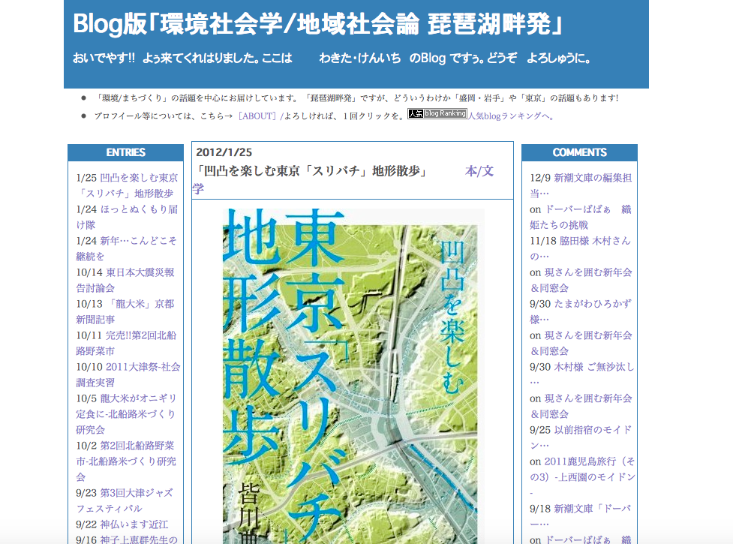Open entry 10/14 東日本大震災報告討論会
733x544 pixels.
coord(125,280)
